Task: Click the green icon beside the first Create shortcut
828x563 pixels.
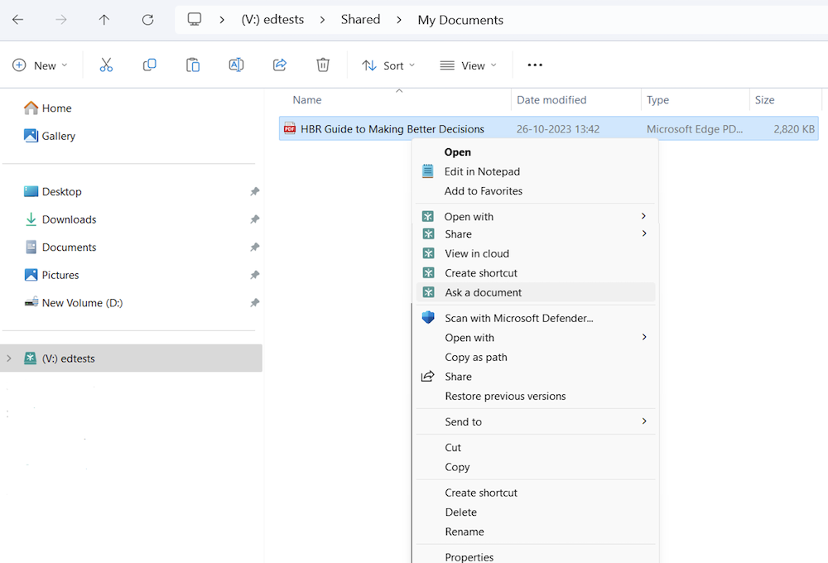Action: click(x=428, y=272)
